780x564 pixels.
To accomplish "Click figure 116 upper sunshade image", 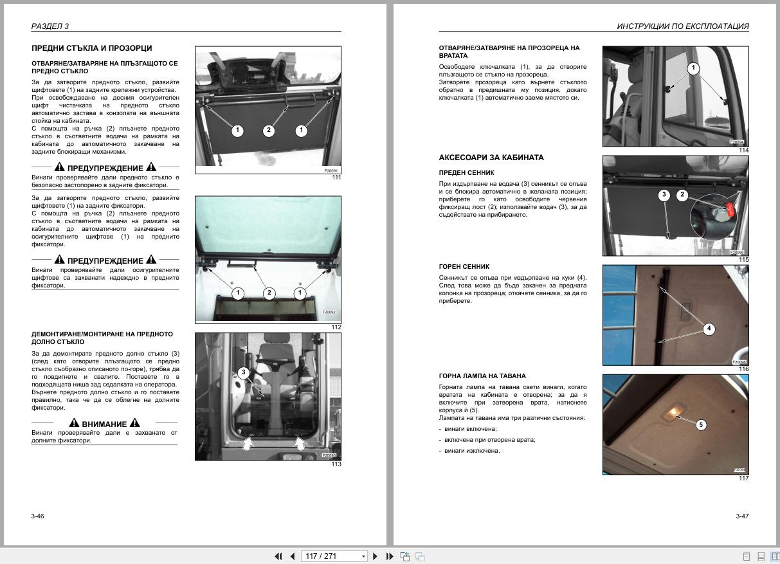I will tap(675, 315).
